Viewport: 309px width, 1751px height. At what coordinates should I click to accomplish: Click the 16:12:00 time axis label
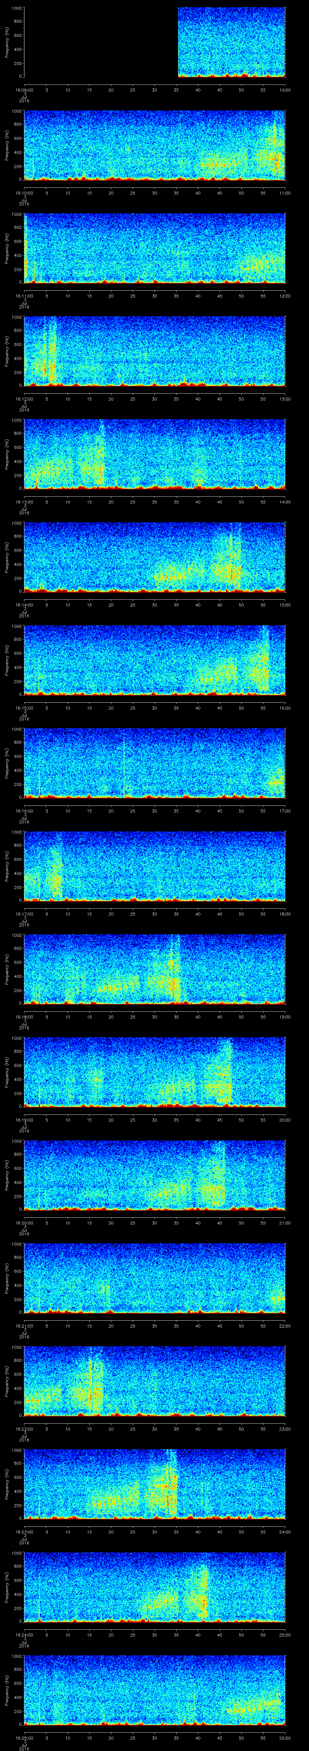pyautogui.click(x=24, y=398)
